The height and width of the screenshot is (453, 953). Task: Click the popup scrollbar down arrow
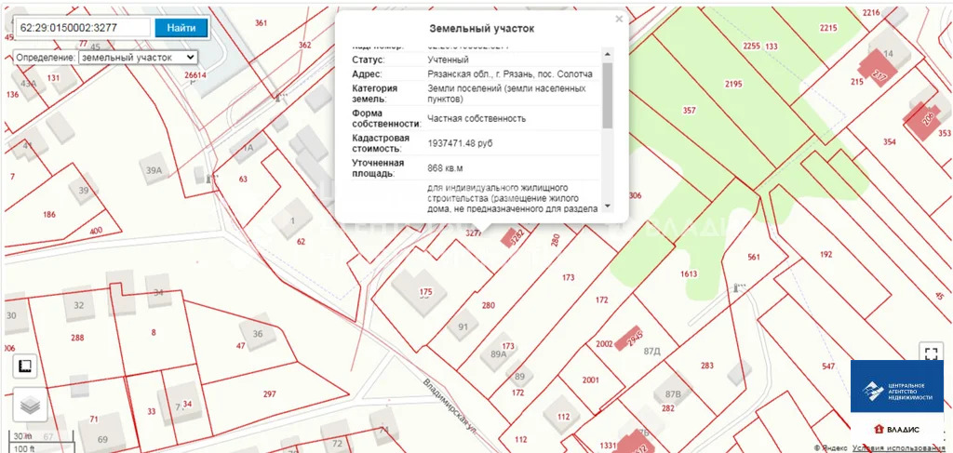607,206
